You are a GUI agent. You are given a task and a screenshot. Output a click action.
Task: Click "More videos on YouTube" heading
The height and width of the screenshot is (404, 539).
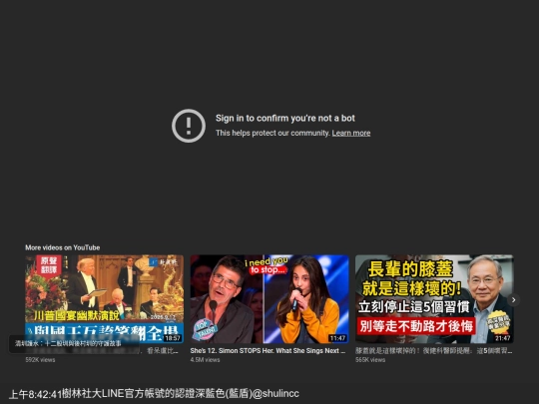pos(63,247)
